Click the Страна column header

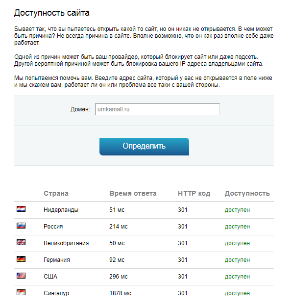tap(56, 193)
